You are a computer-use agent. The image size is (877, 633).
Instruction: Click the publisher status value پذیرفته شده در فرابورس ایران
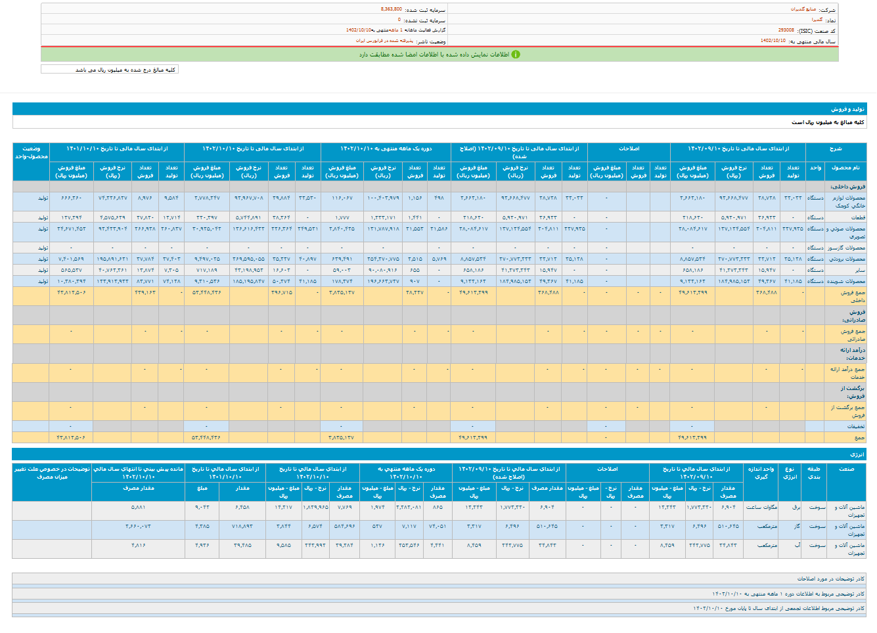pyautogui.click(x=385, y=41)
